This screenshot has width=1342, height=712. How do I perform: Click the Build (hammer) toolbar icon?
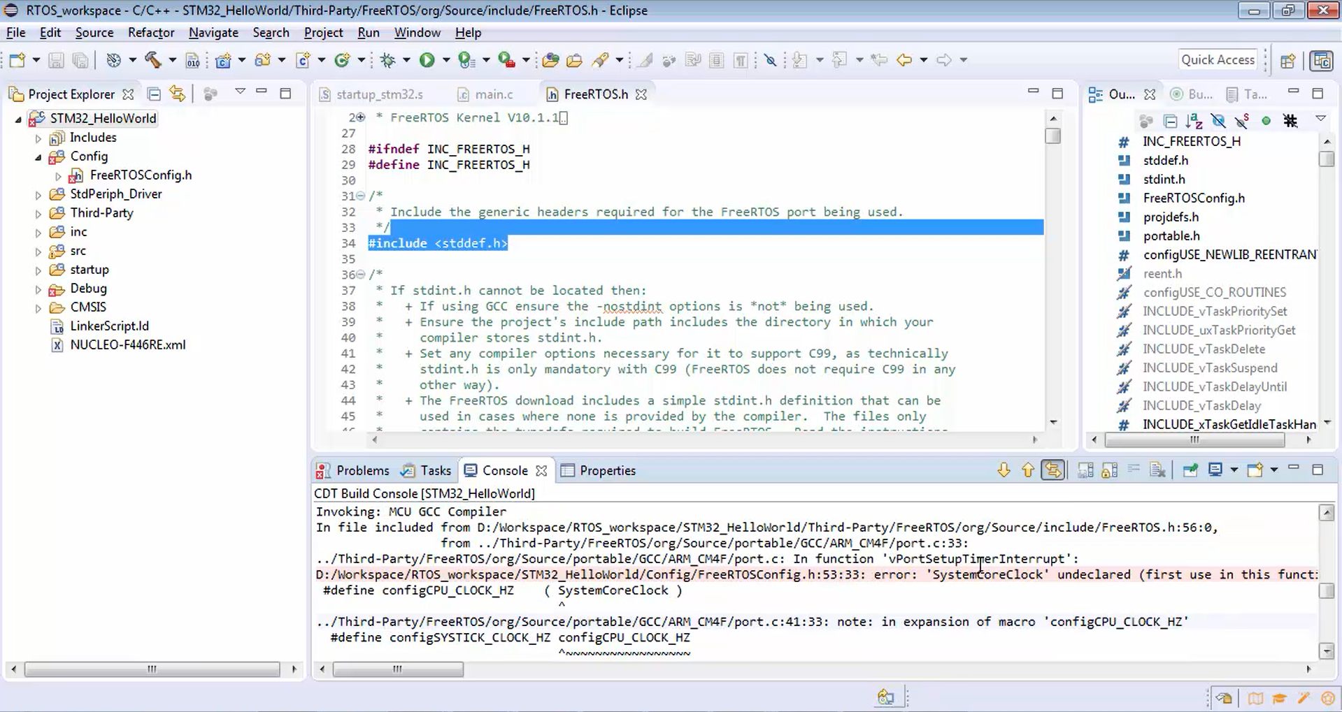(152, 60)
